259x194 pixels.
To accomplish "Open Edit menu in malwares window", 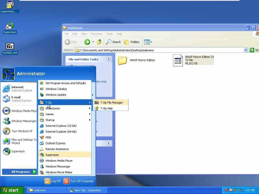I will [75, 34].
